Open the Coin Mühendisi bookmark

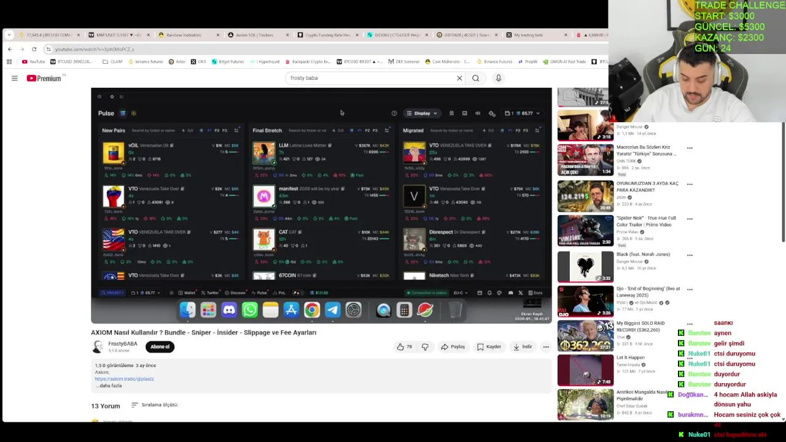(x=448, y=61)
